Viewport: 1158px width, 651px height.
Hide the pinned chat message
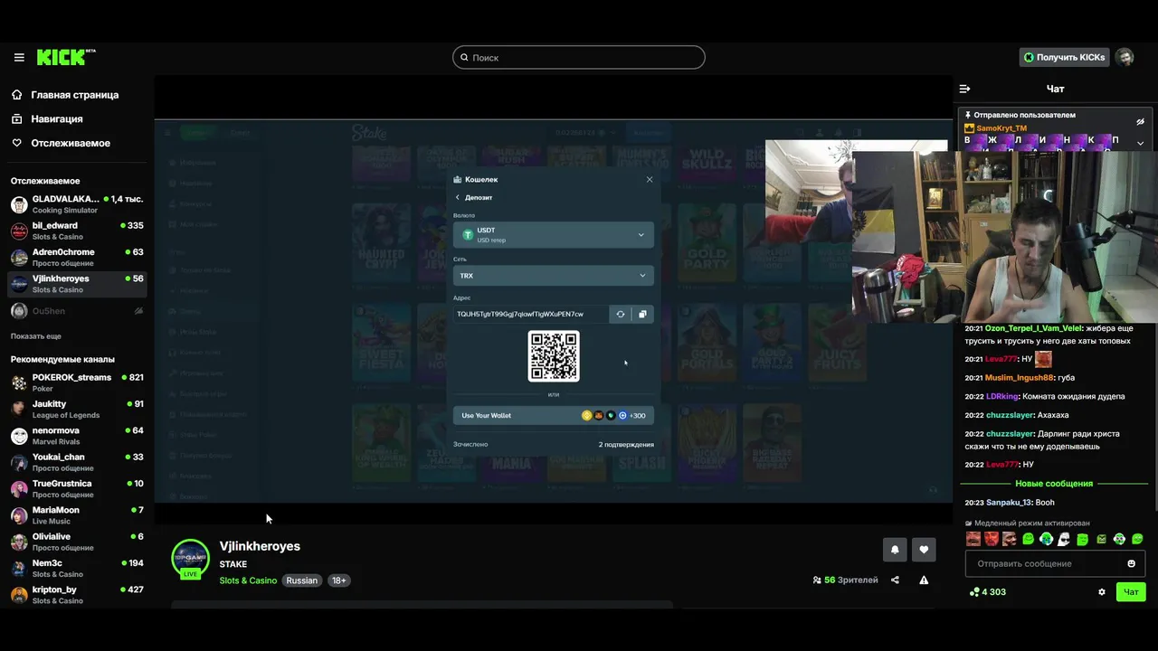point(1140,121)
